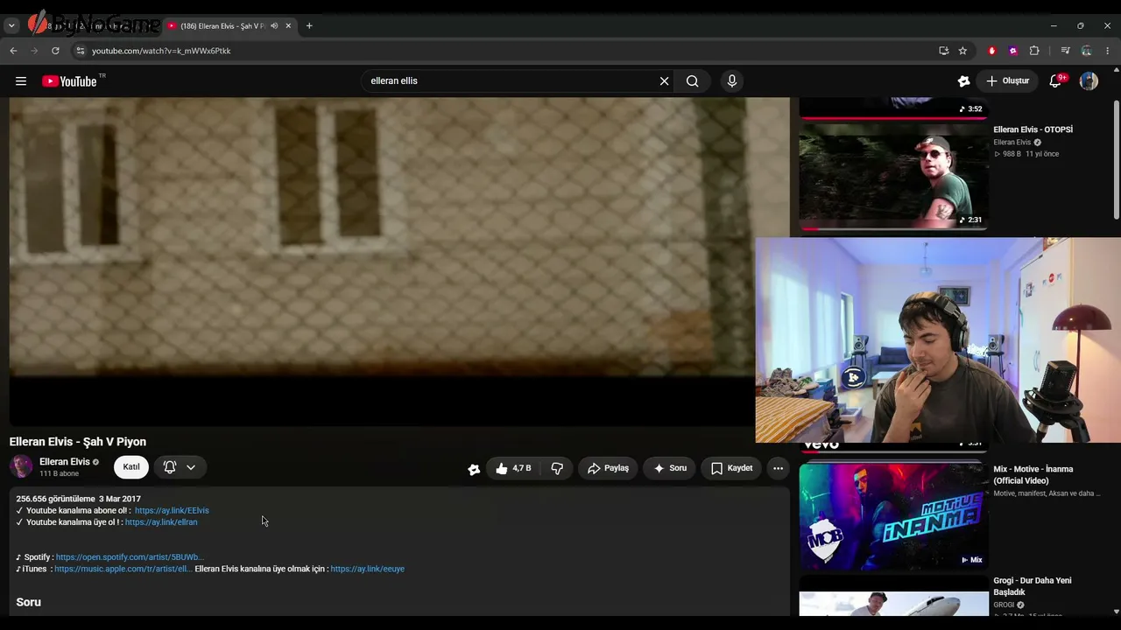Image resolution: width=1121 pixels, height=630 pixels.
Task: Open the account avatar menu
Action: point(1089,81)
